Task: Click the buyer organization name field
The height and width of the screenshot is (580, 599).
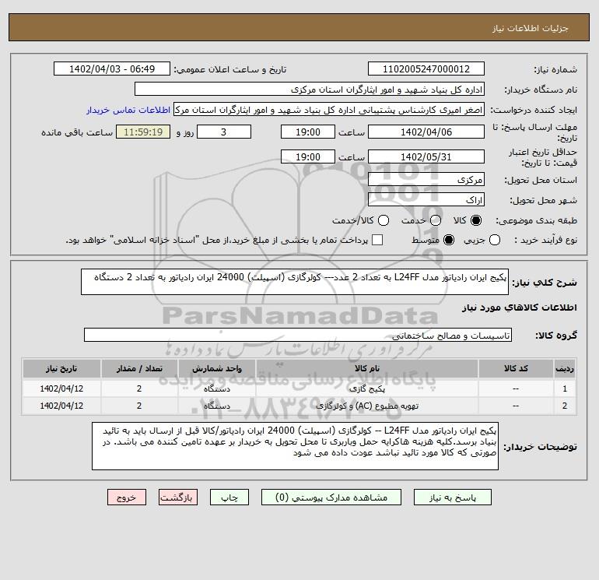Action: (x=310, y=90)
